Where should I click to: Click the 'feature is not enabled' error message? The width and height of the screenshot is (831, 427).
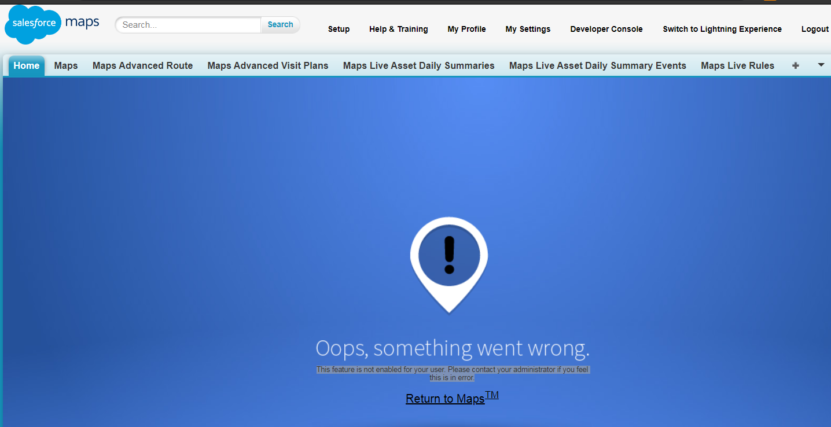(453, 373)
